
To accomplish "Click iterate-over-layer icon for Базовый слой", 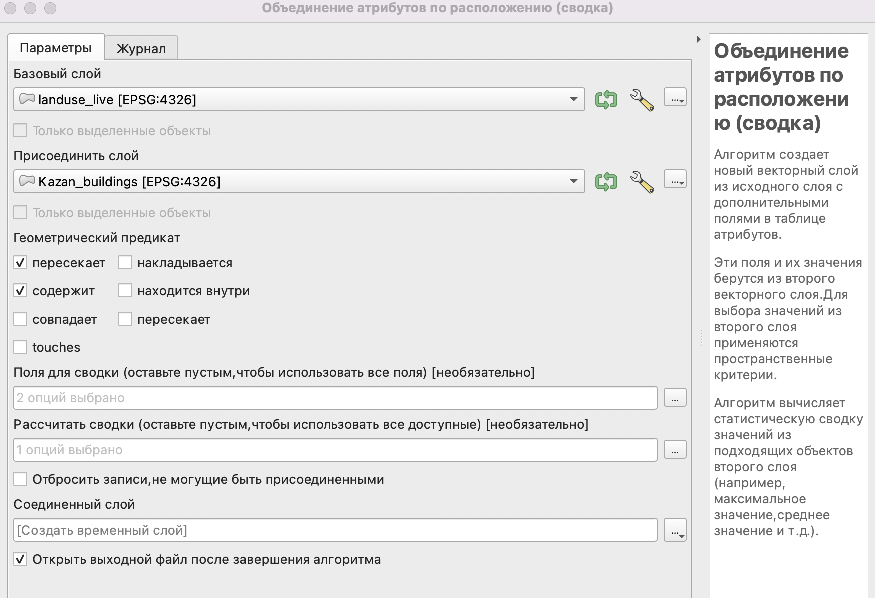I will pos(606,100).
